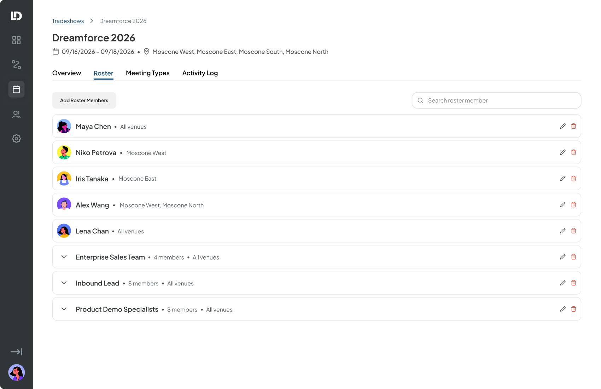Delete Alex Wang from roster
Image resolution: width=601 pixels, height=389 pixels.
coord(573,205)
